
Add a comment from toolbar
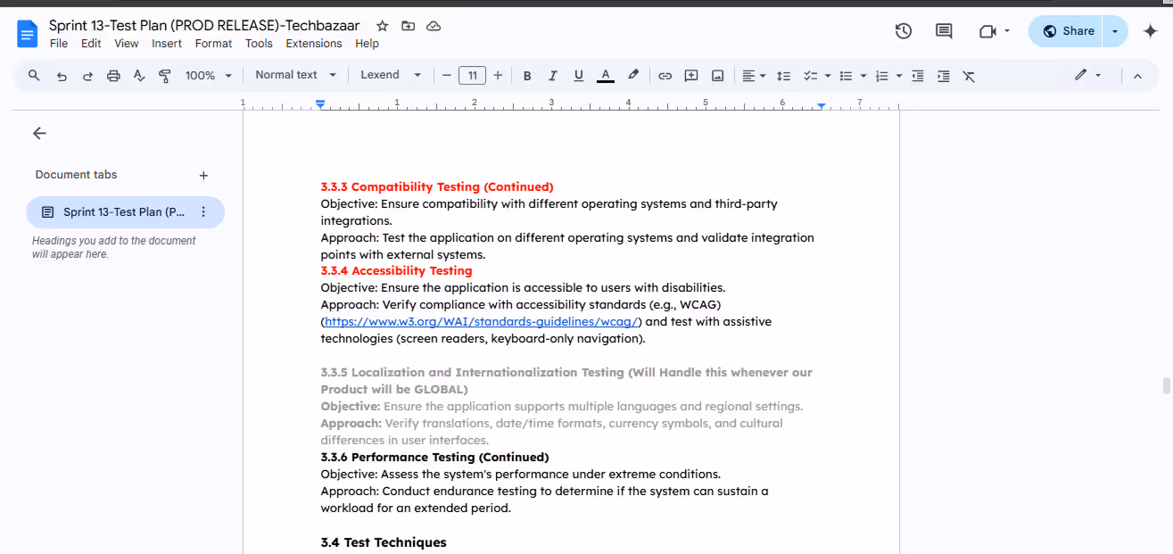(x=690, y=76)
